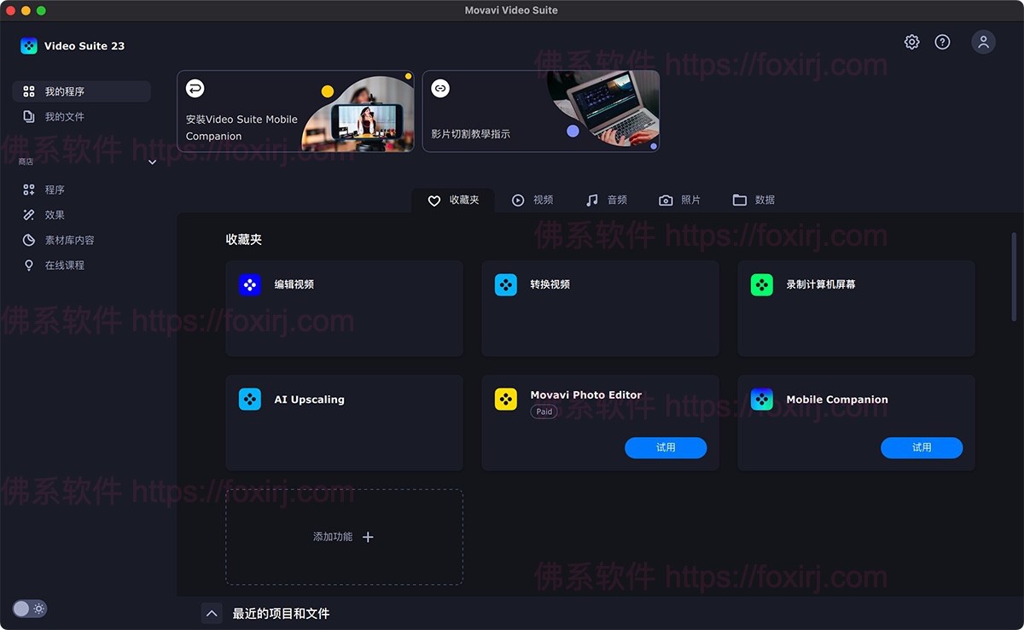Open the Help question mark icon
This screenshot has height=630, width=1024.
[x=942, y=41]
